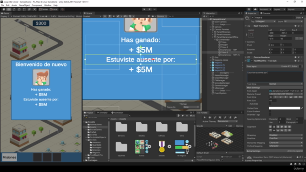306x172 pixels.
Task: Toggle Override Tags checkbox
Action: (x=270, y=115)
